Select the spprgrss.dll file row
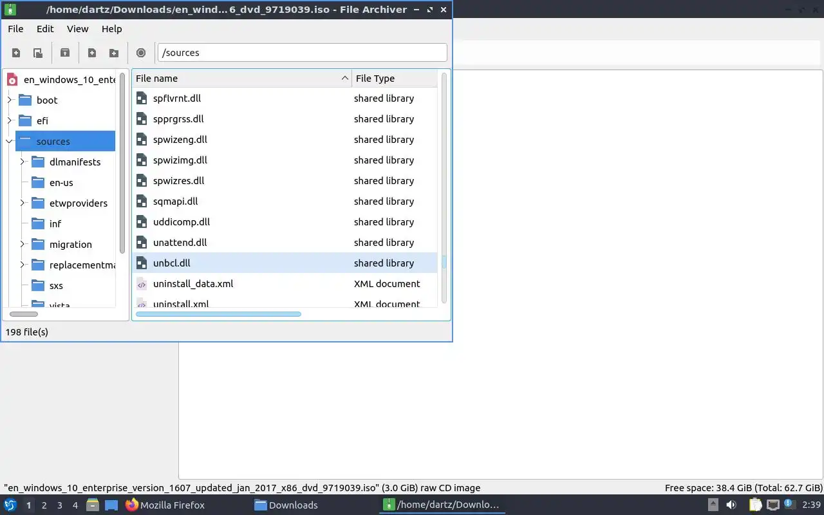 click(x=285, y=119)
